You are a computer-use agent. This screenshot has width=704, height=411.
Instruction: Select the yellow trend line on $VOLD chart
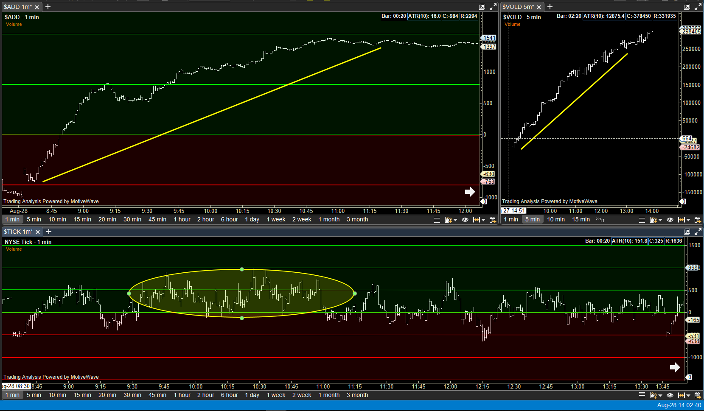pyautogui.click(x=574, y=101)
